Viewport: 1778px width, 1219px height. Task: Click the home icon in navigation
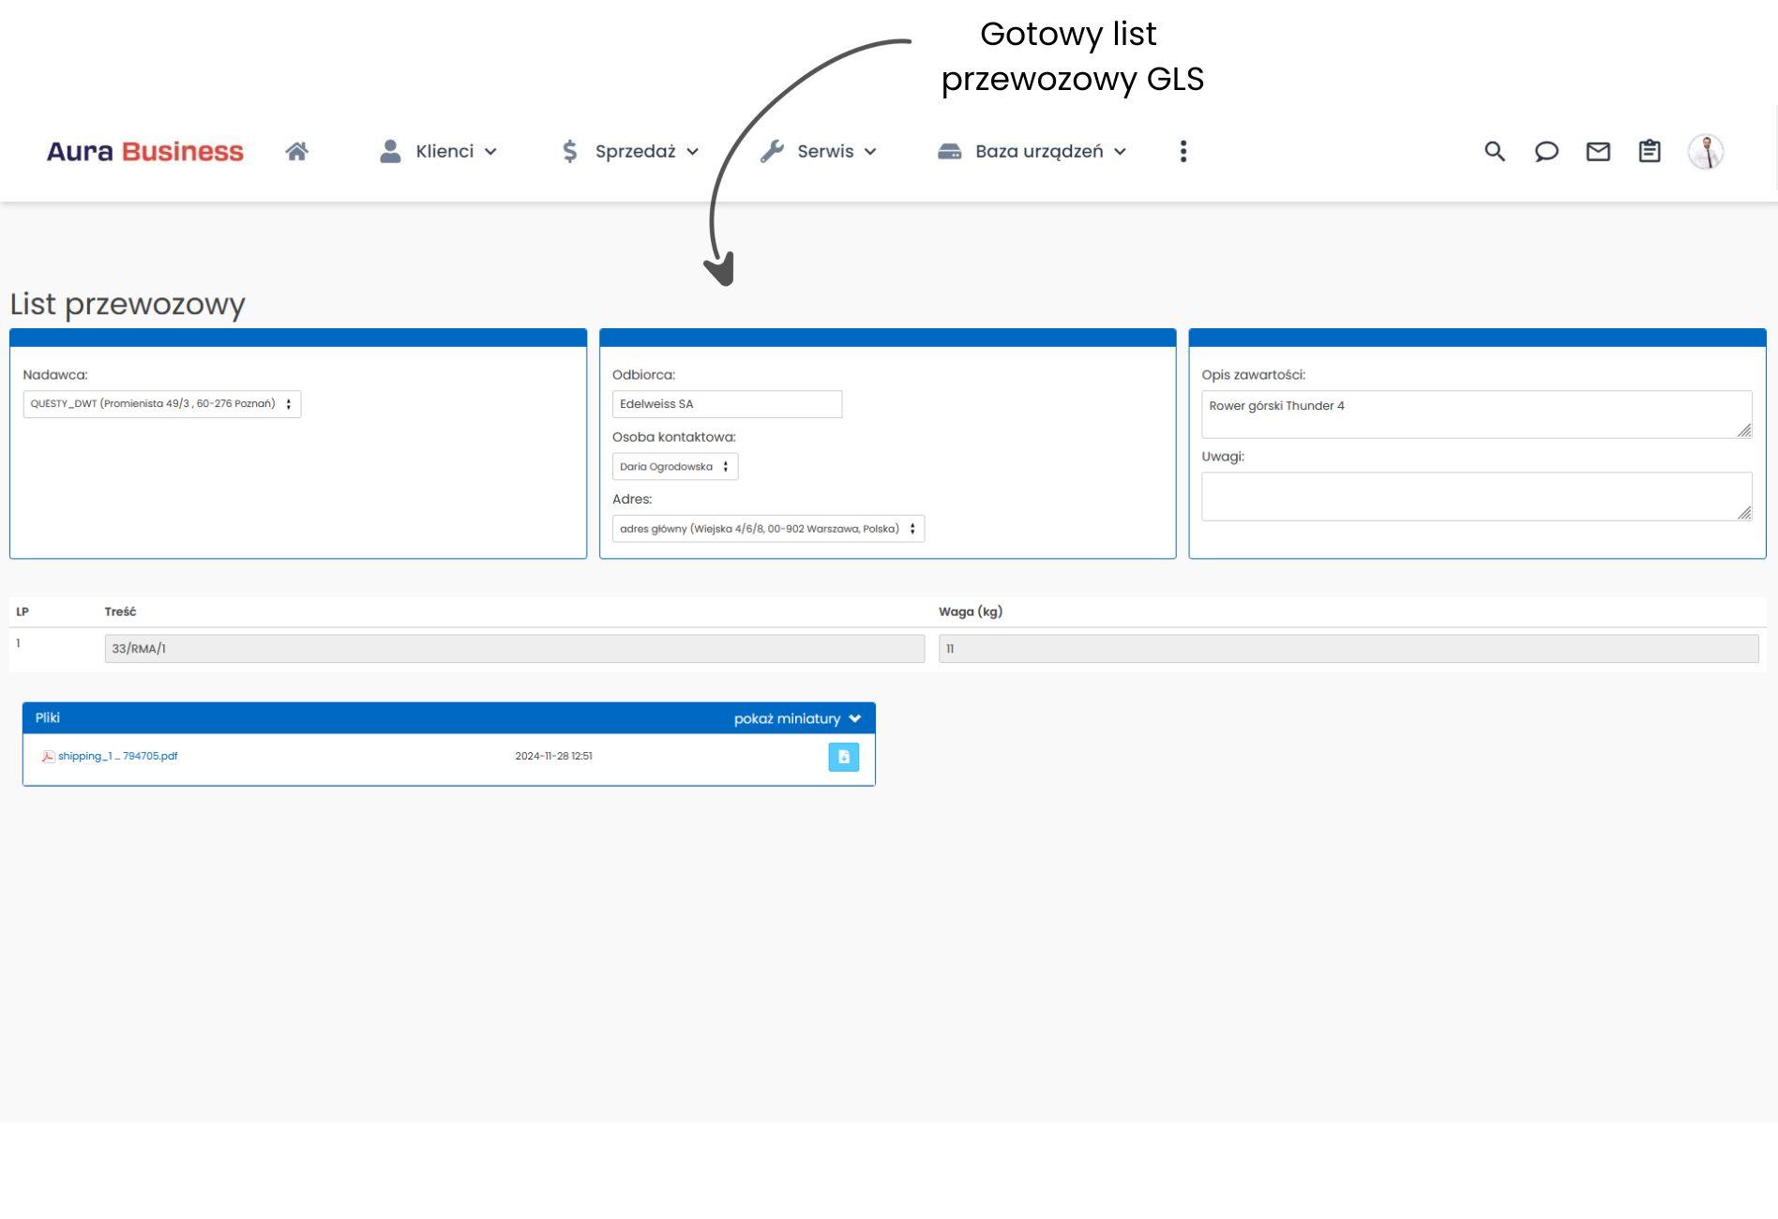[x=298, y=150]
